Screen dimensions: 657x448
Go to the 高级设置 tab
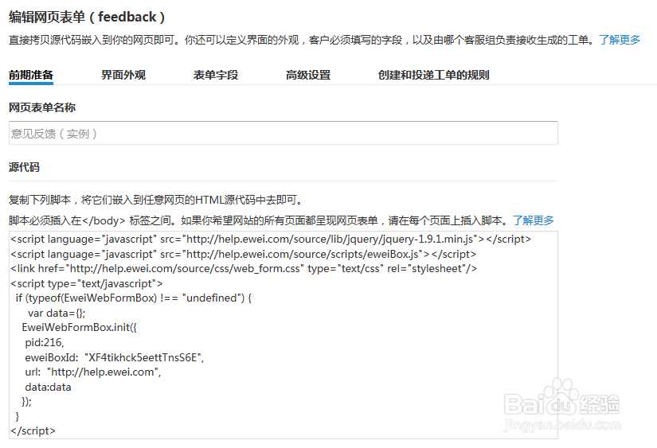308,75
